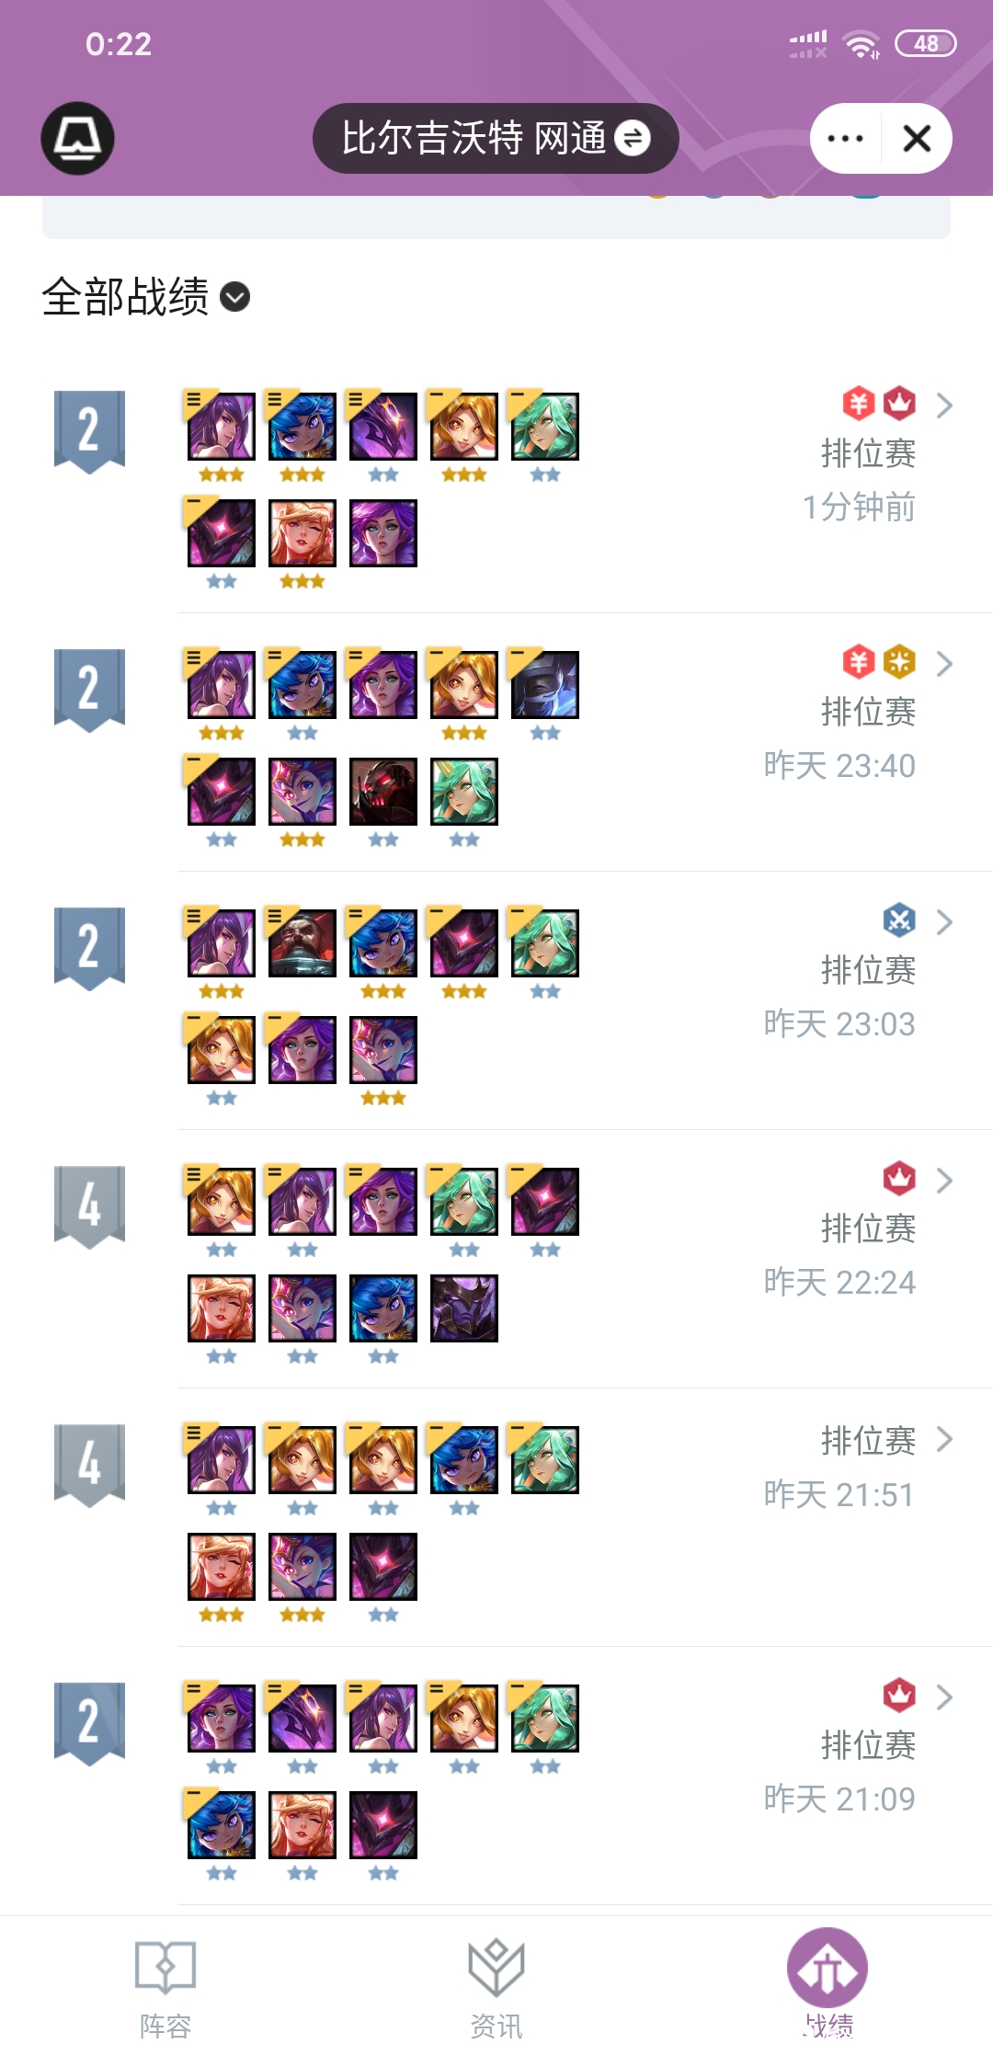
Task: Close the mini program with X button
Action: (917, 139)
